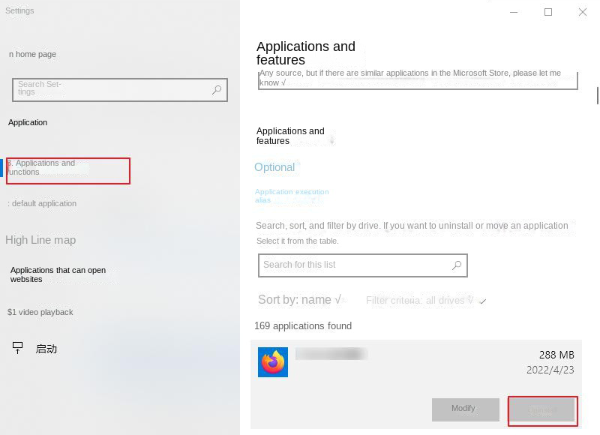Click the Firefox application icon
The image size is (600, 435).
pyautogui.click(x=273, y=362)
